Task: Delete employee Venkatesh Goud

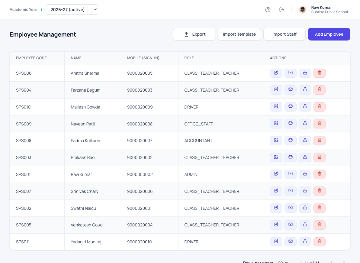Action: 319,225
